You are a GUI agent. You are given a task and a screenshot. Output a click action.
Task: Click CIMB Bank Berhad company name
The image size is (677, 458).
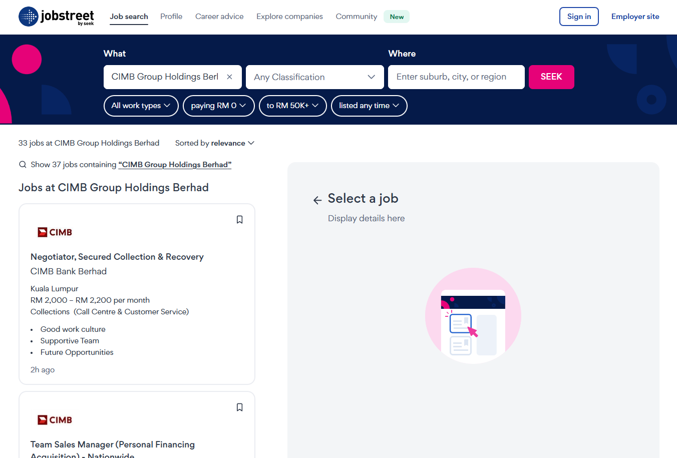pos(69,271)
